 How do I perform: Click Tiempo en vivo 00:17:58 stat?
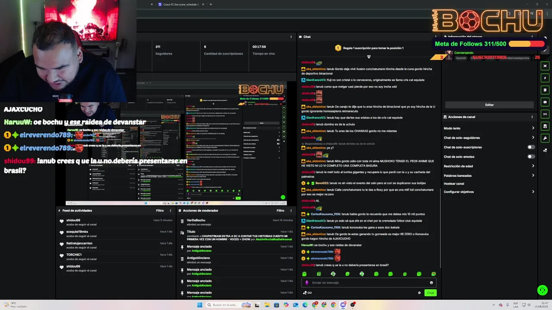(x=263, y=50)
